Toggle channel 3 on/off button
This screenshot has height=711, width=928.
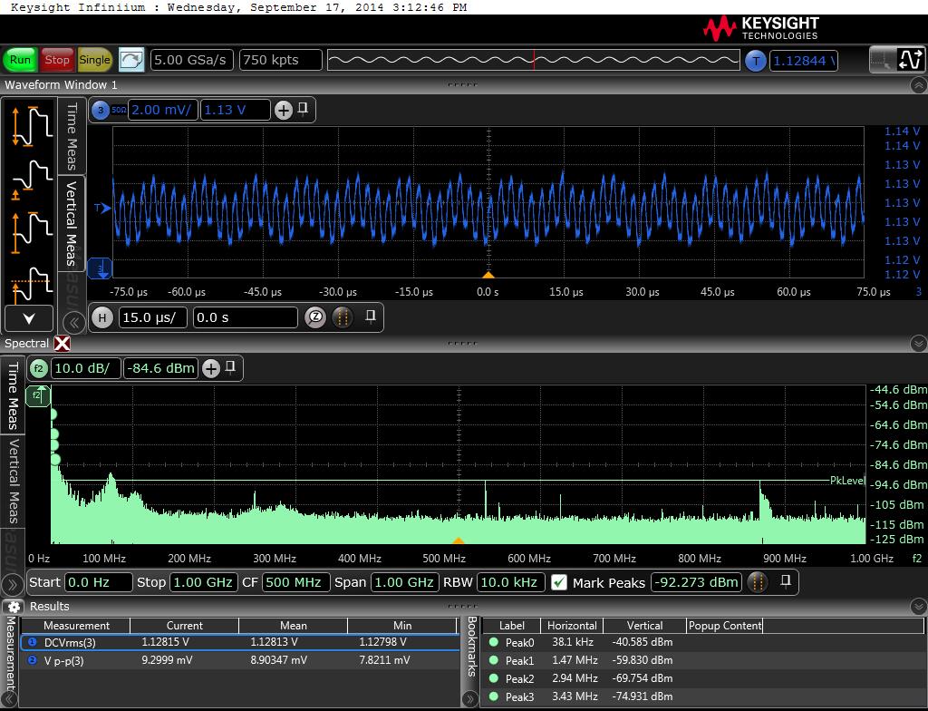coord(100,110)
